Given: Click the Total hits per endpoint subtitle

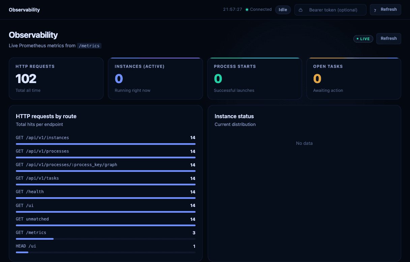Looking at the screenshot, I should tap(39, 124).
